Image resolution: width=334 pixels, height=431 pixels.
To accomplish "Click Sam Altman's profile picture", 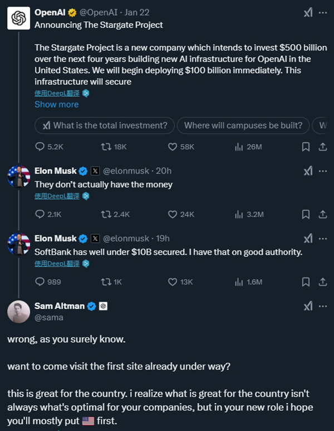I will [18, 312].
